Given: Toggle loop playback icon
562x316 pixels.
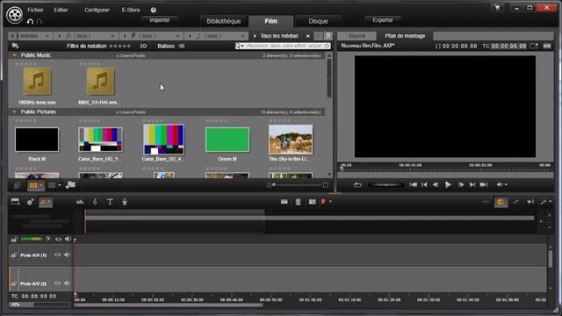Looking at the screenshot, I should point(357,185).
